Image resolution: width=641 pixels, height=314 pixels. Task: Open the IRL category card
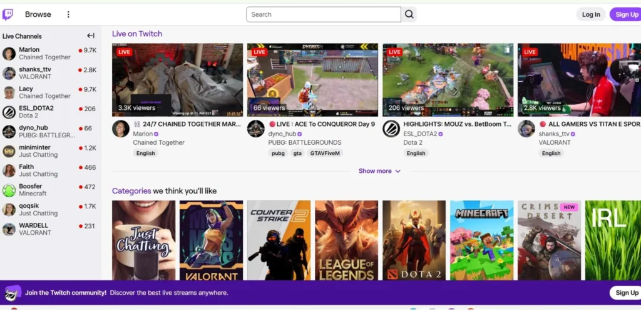(613, 240)
